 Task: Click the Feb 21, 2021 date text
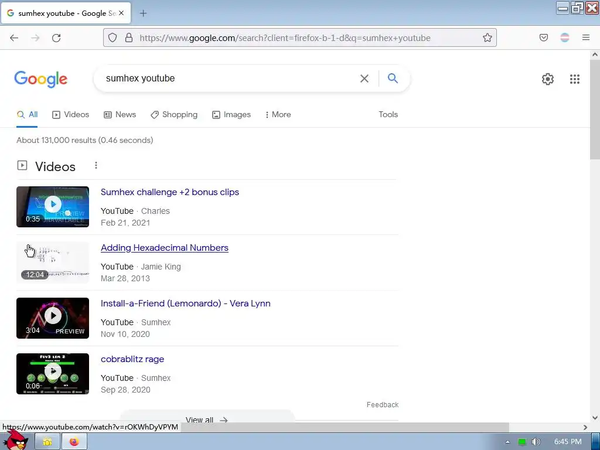pos(125,223)
